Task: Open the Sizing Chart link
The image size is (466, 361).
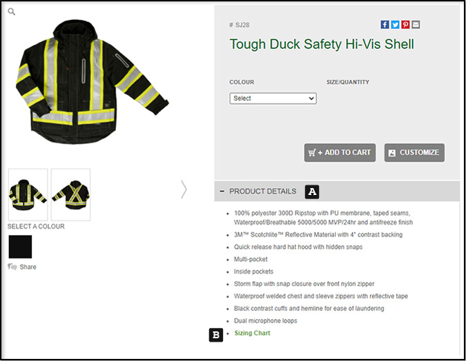Action: point(252,333)
